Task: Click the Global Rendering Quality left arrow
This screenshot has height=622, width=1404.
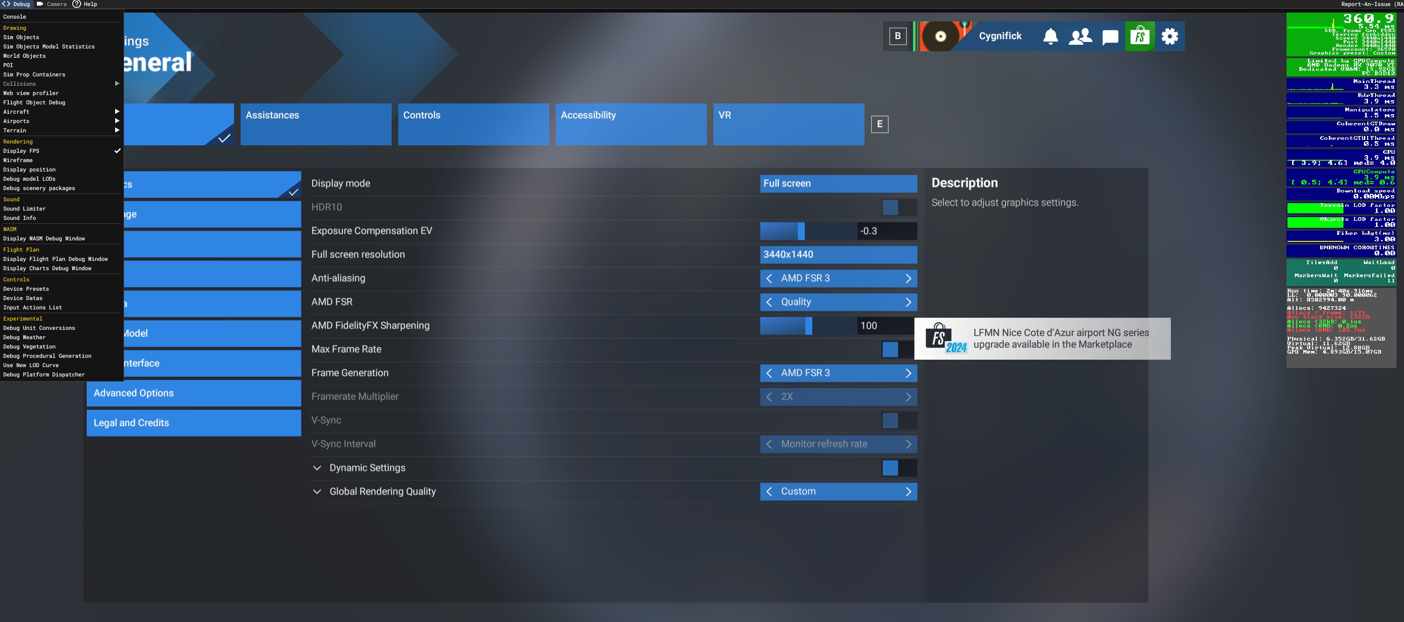Action: tap(769, 491)
